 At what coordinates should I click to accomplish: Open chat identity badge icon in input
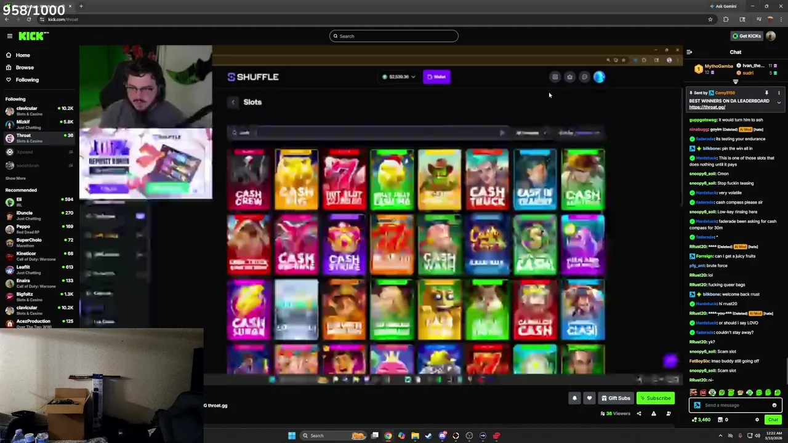[697, 405]
